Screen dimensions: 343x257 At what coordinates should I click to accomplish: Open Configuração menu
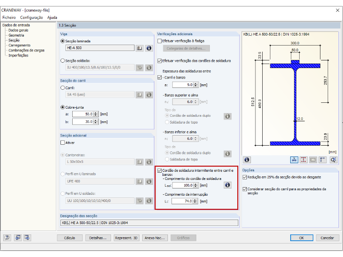32,18
